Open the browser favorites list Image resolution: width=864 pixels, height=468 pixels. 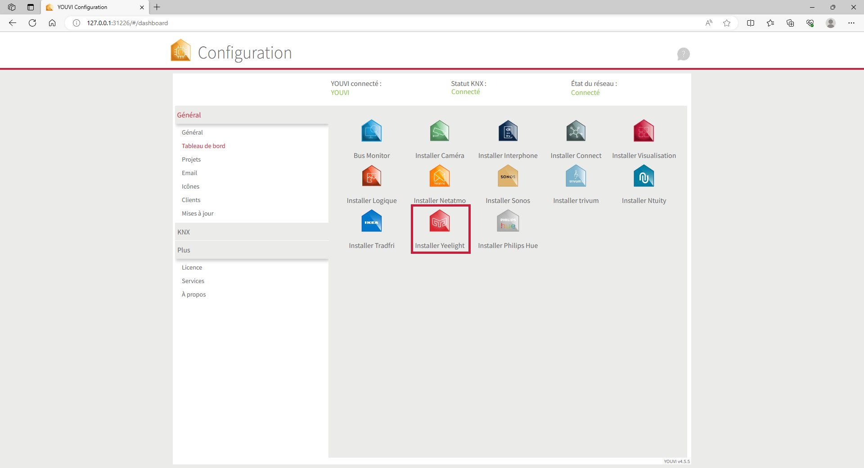[770, 23]
